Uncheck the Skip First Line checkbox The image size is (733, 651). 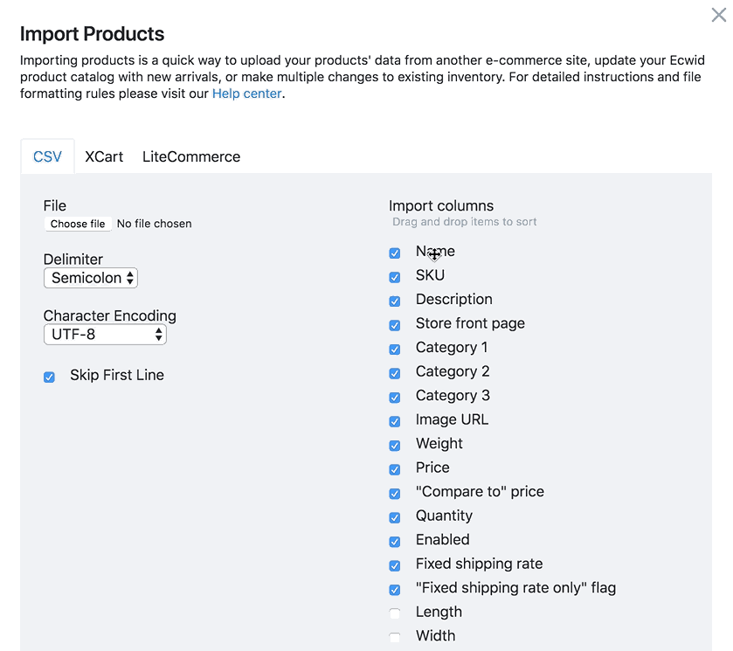[50, 377]
